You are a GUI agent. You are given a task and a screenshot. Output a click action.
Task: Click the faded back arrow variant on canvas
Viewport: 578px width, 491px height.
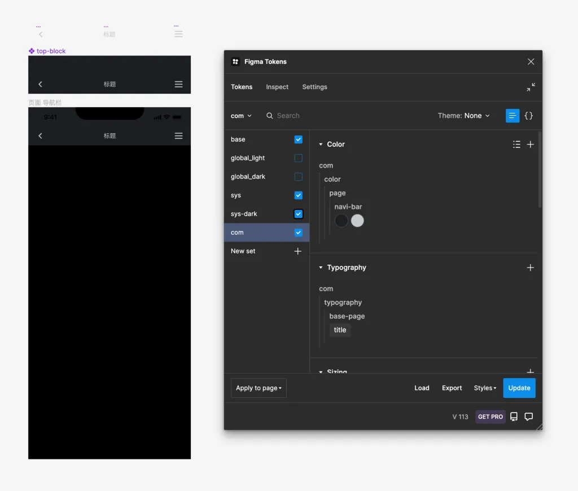[41, 34]
